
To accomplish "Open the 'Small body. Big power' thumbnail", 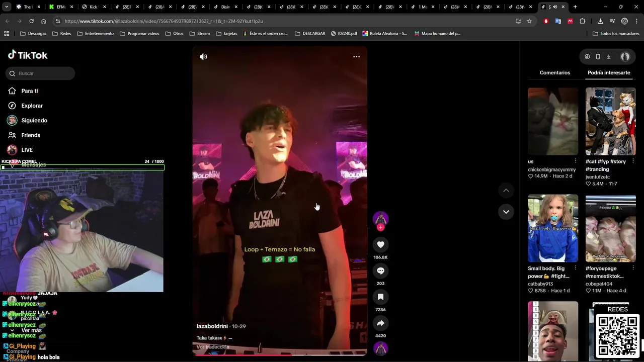I will pos(553,228).
